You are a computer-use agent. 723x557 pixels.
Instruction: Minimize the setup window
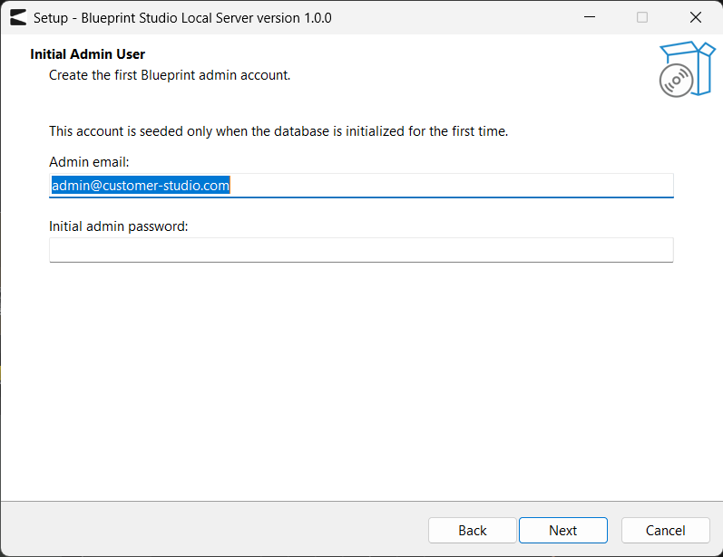click(590, 17)
